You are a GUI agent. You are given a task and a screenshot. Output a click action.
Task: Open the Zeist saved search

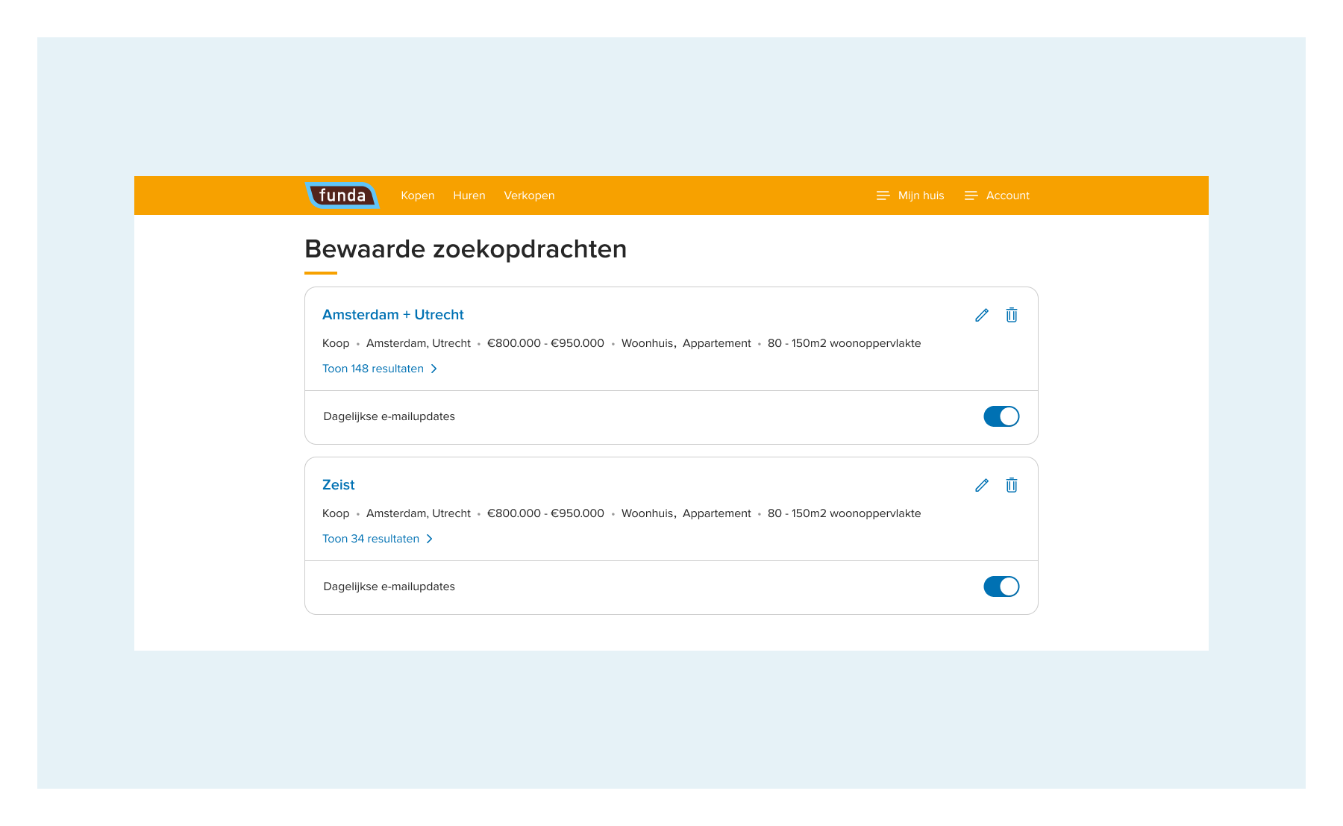pyautogui.click(x=339, y=485)
